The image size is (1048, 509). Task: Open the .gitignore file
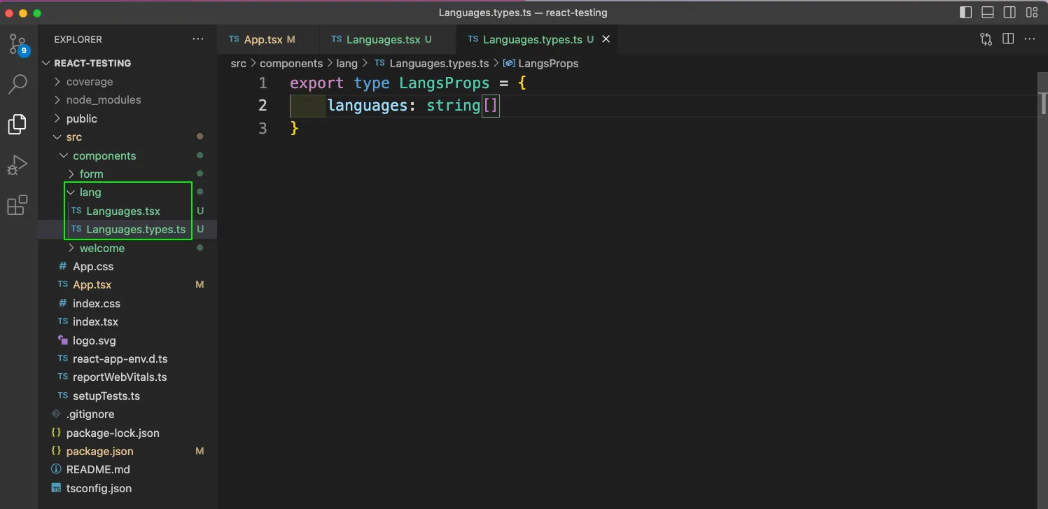(x=127, y=414)
